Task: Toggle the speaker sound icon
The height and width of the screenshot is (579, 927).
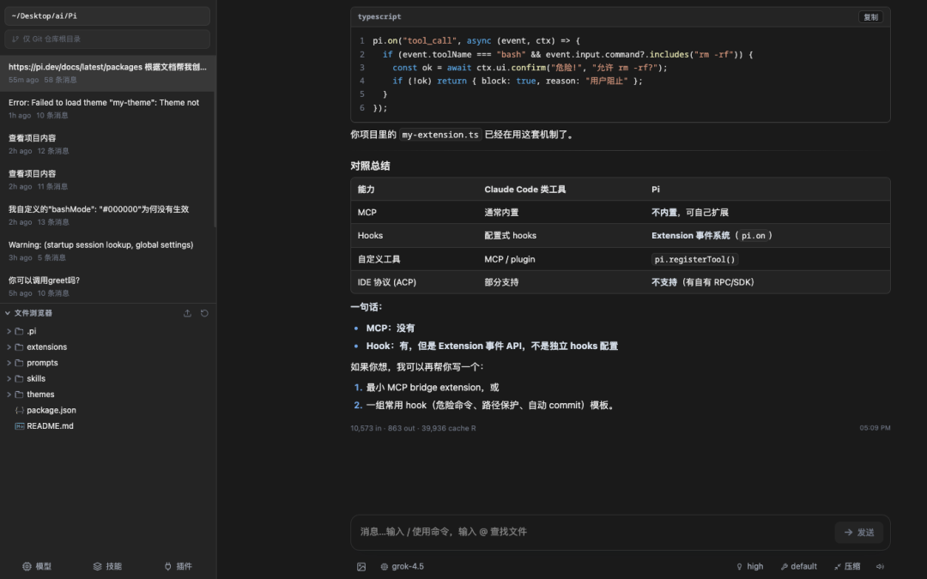Action: pos(880,567)
